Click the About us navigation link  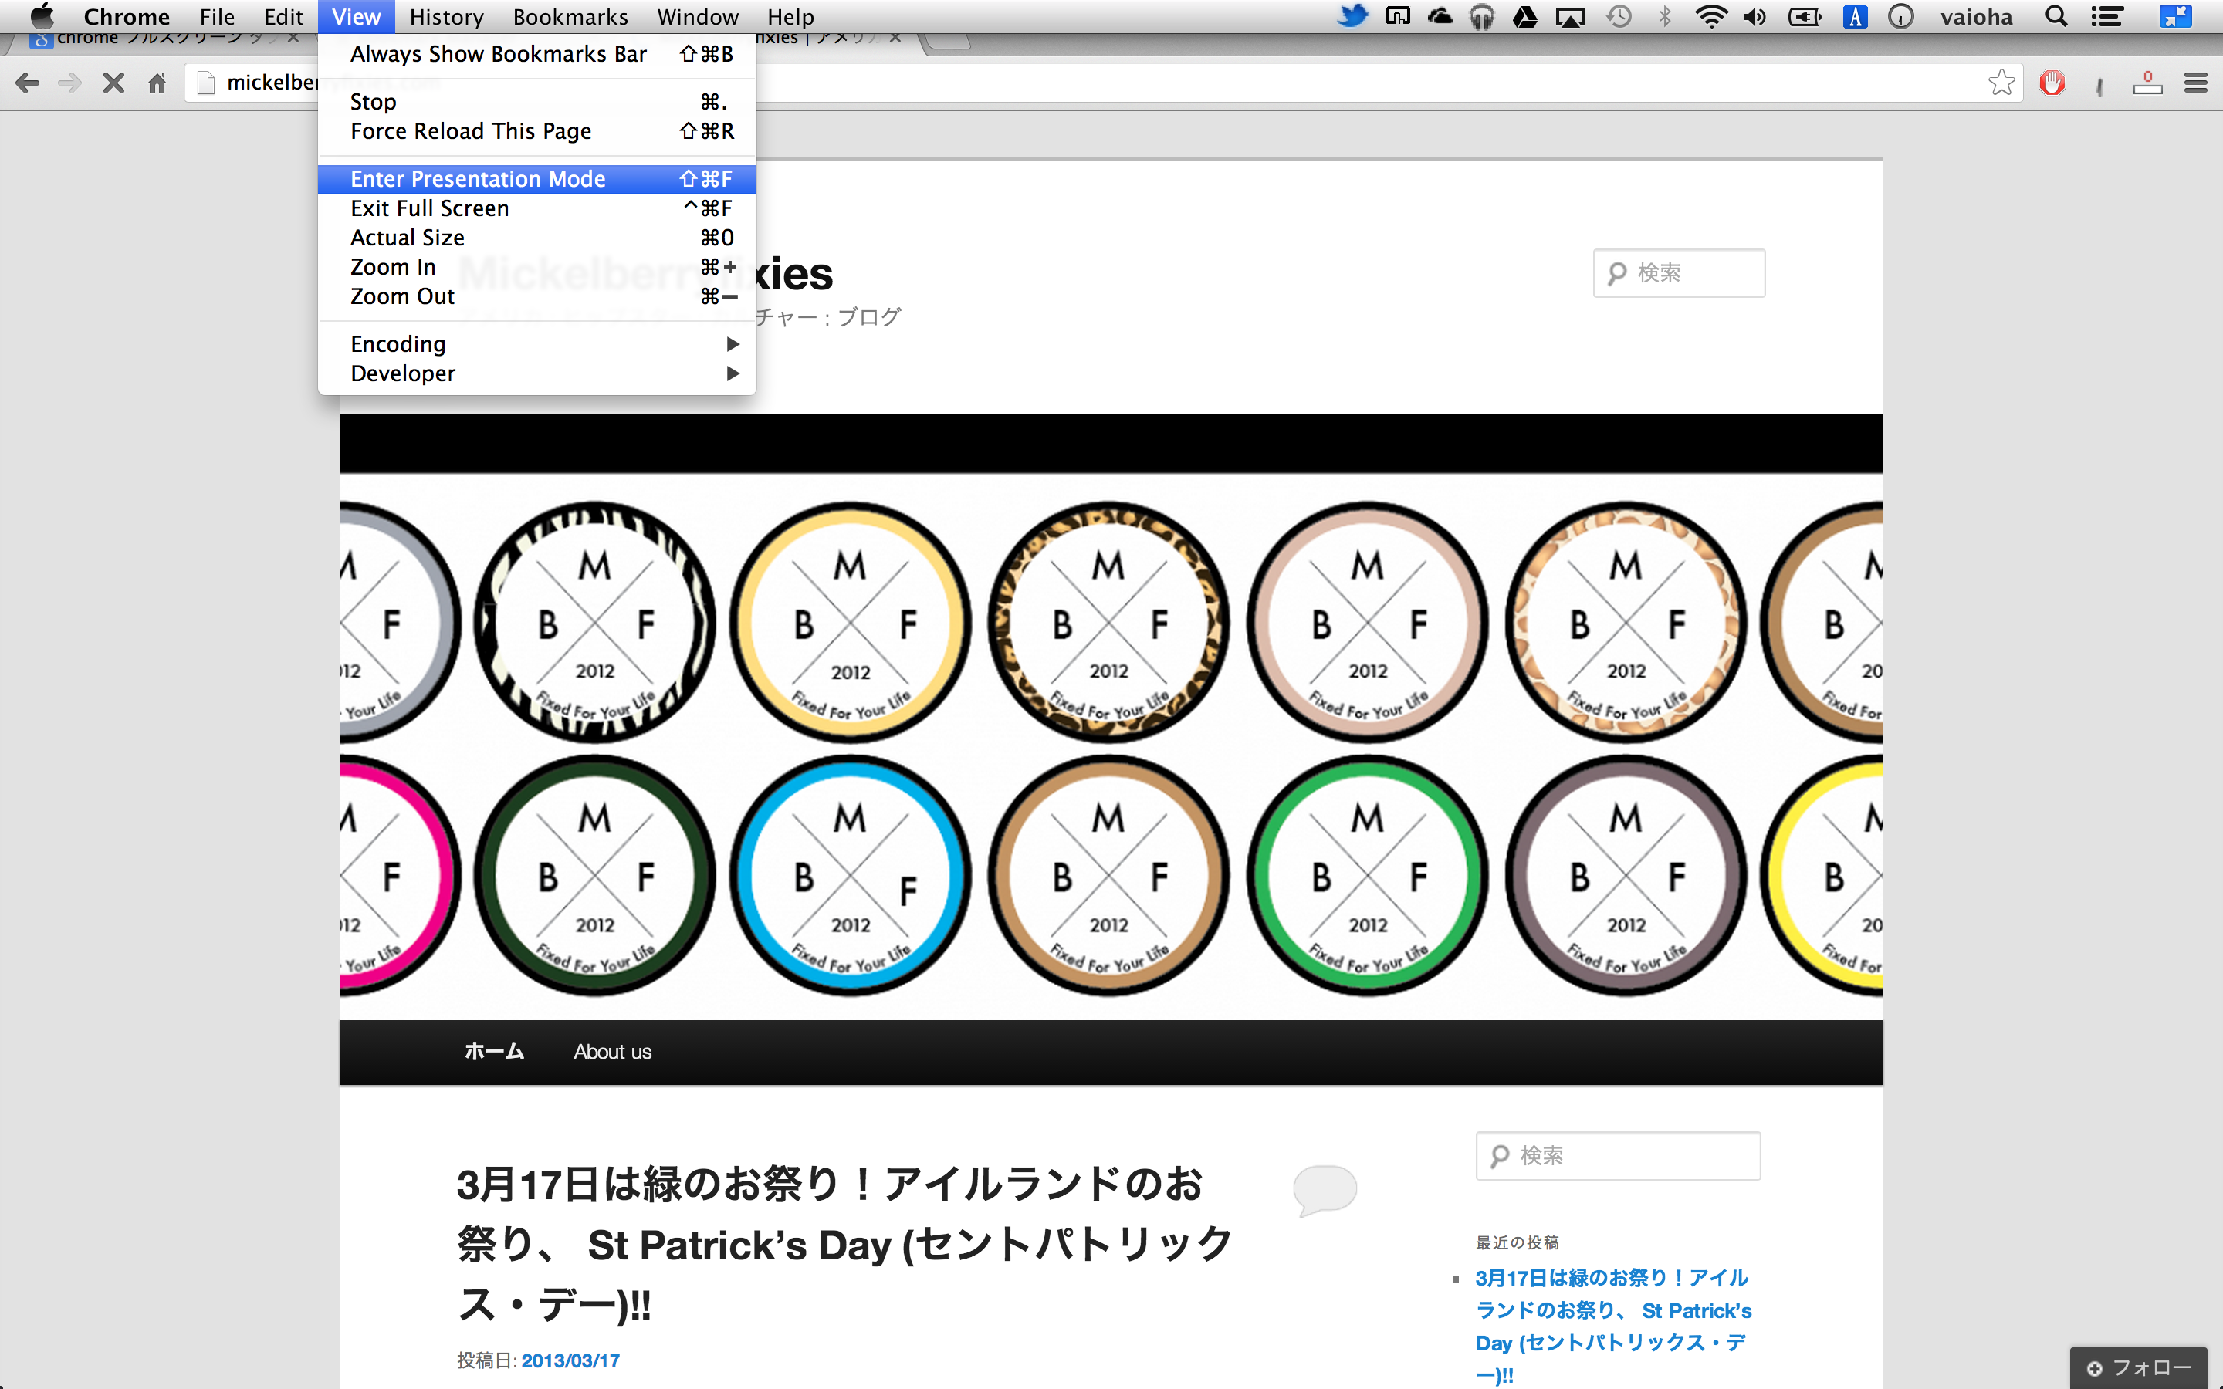[x=612, y=1052]
